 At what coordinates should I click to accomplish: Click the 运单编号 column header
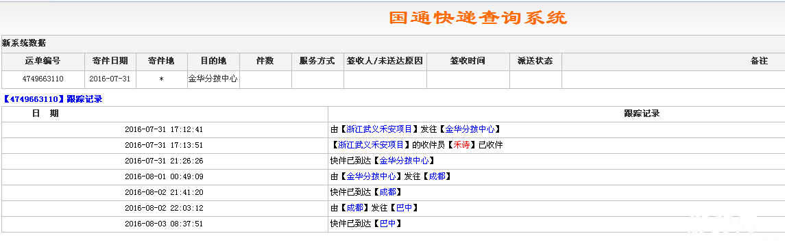(x=43, y=62)
